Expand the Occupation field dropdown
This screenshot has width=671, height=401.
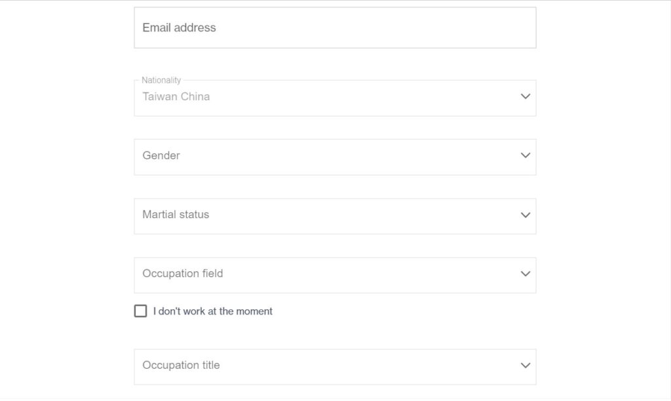pos(335,275)
